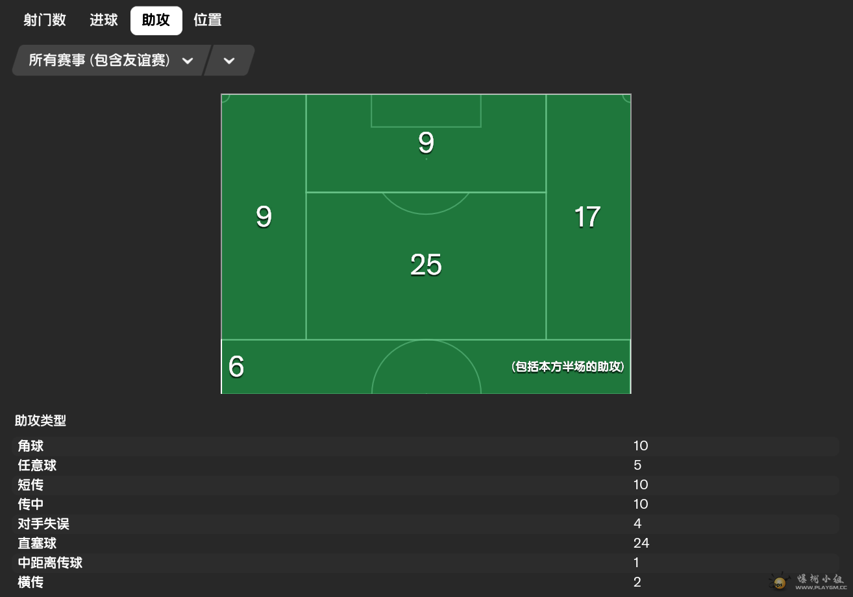The image size is (853, 597).
Task: Select the 角球 assist type row
Action: pyautogui.click(x=425, y=446)
